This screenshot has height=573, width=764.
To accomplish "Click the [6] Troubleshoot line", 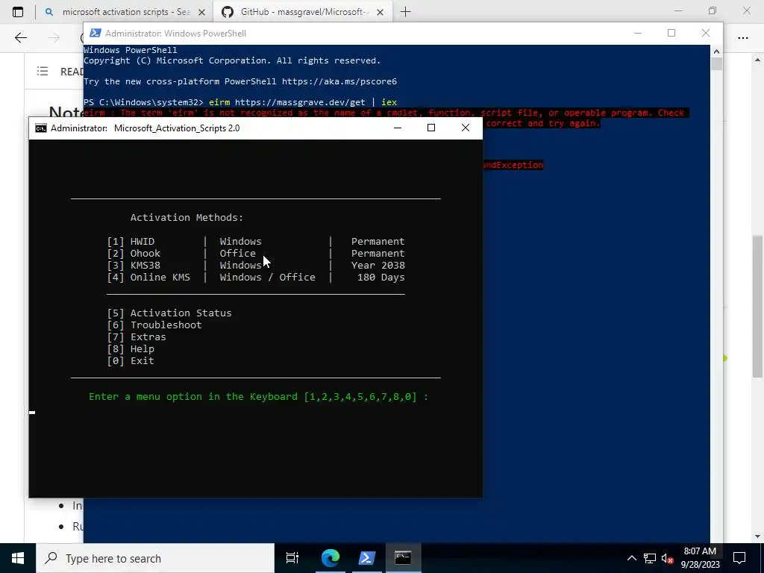I will pos(154,325).
